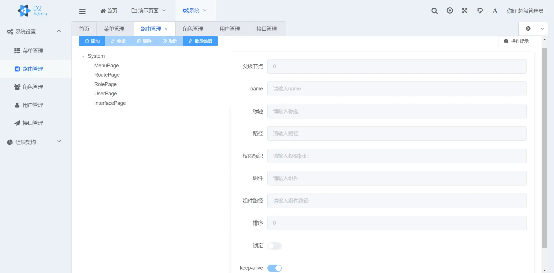Toggle the sidebar hamburger menu icon
Viewport: 554px width, 273px height.
82,11
